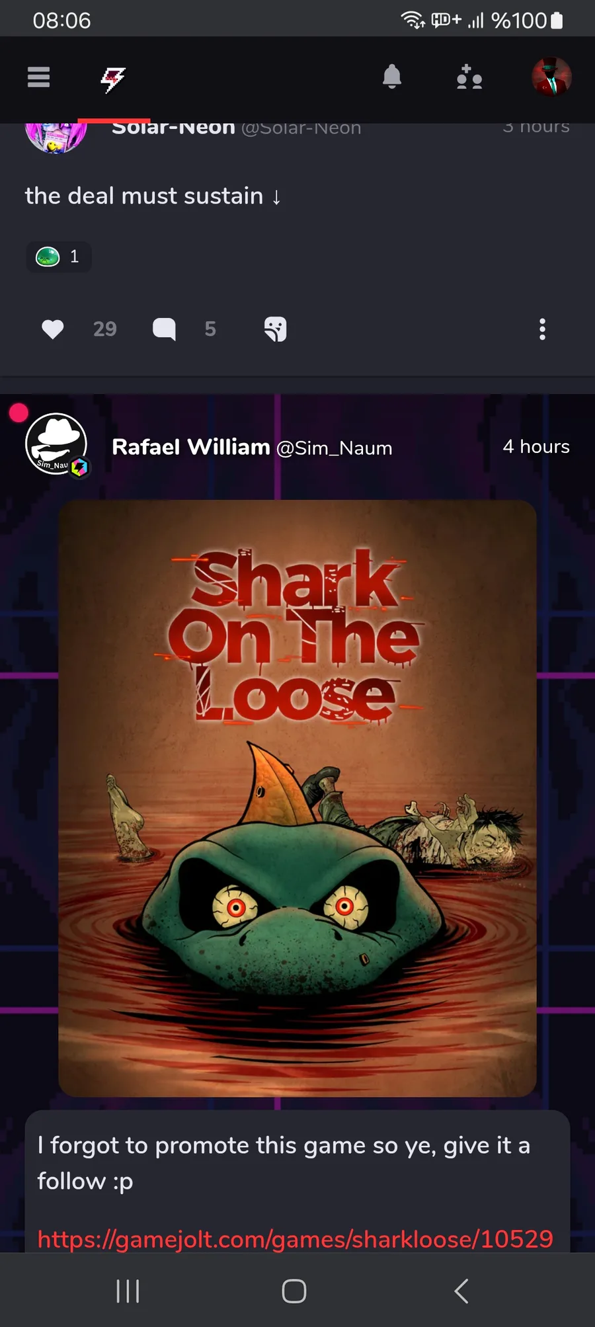The height and width of the screenshot is (1327, 595).
Task: Open the Game Jolt lightning feed tab
Action: pyautogui.click(x=113, y=79)
